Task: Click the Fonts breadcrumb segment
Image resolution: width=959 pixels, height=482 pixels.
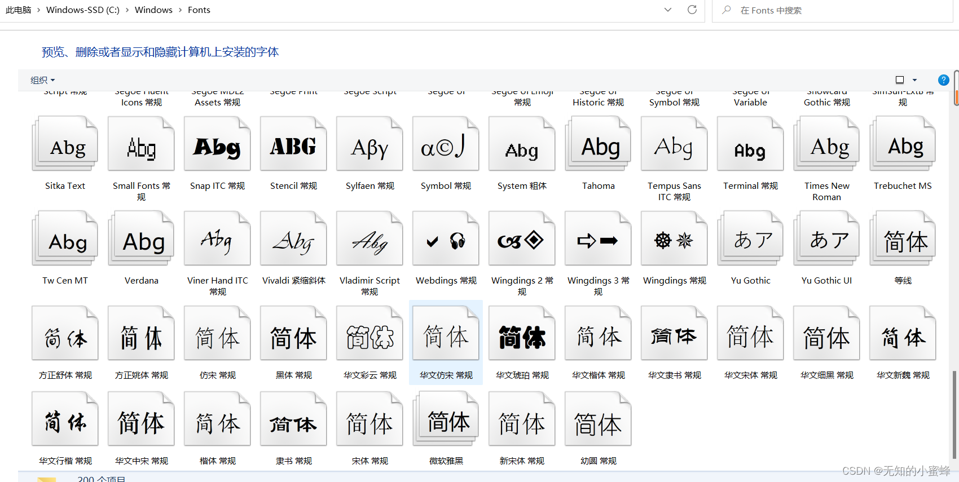Action: [x=199, y=10]
